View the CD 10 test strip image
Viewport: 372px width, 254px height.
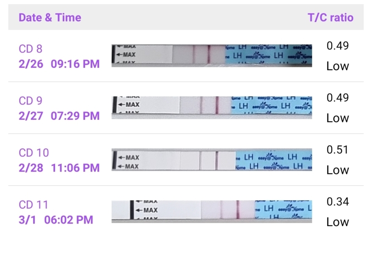[212, 159]
